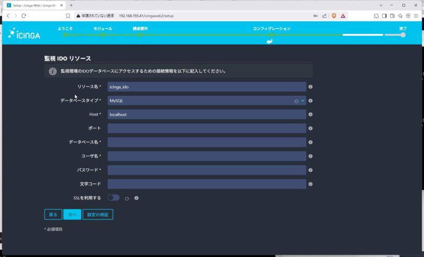Viewport: 424px width, 257px height.
Task: Click the info icon beside ユーザ名 field
Action: click(311, 156)
